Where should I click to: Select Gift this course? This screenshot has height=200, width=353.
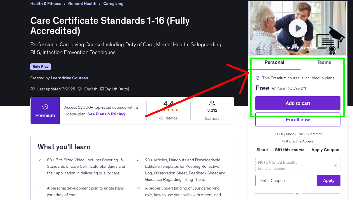(x=289, y=150)
